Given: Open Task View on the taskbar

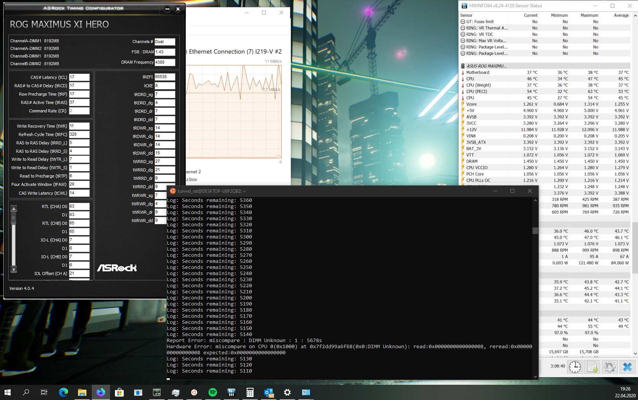Looking at the screenshot, I should tap(44, 392).
